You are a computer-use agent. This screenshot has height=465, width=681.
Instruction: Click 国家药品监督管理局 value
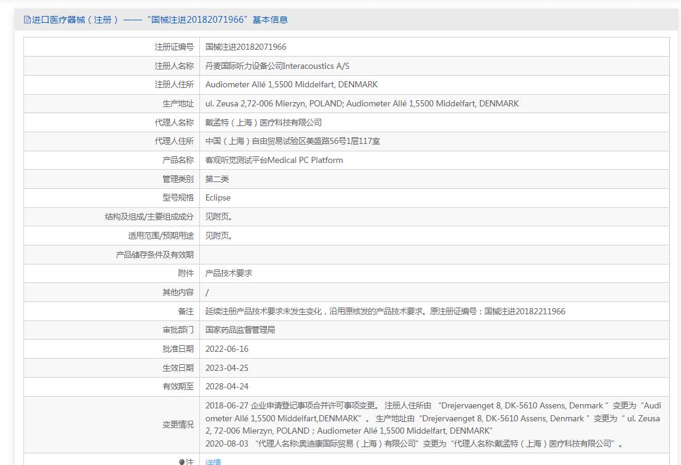coord(240,330)
